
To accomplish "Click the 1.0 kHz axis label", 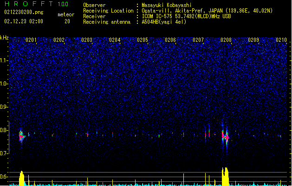I will (x=4, y=84).
